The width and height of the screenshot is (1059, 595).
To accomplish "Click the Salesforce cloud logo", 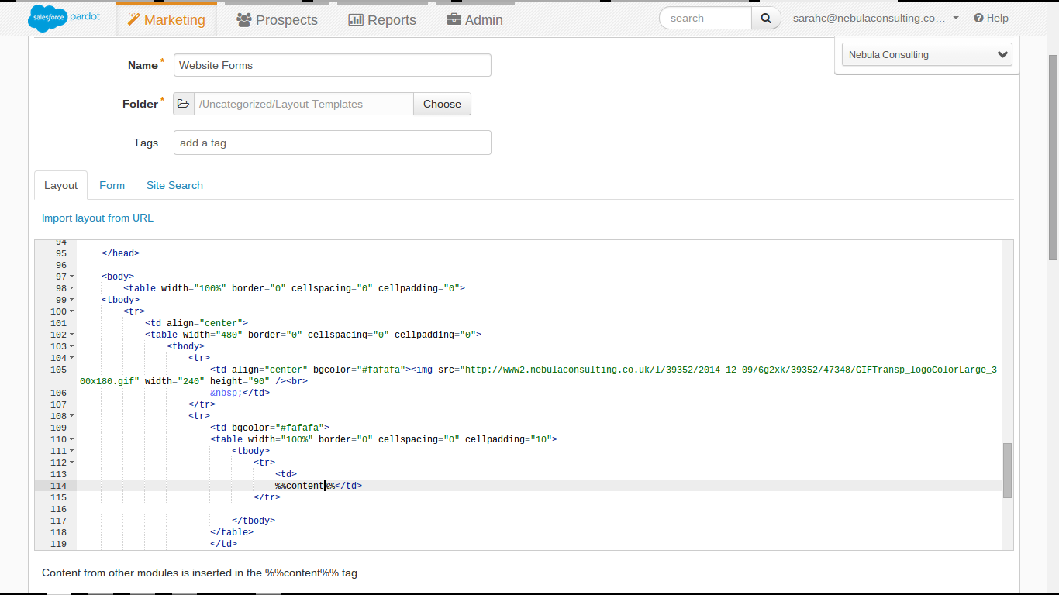I will pyautogui.click(x=47, y=17).
